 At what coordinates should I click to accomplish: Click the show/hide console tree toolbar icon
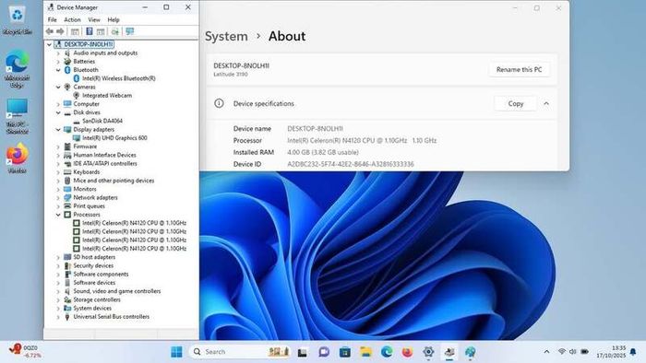point(75,31)
